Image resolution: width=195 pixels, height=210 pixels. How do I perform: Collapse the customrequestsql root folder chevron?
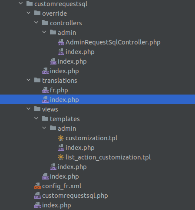click(x=21, y=3)
